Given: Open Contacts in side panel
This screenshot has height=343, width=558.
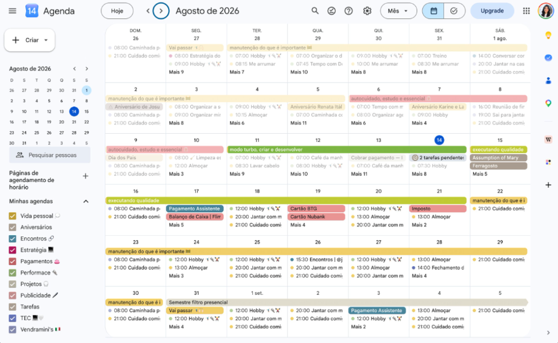Looking at the screenshot, I should (548, 81).
